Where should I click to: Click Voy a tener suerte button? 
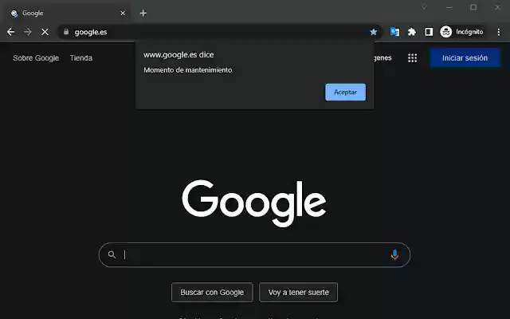coord(298,293)
